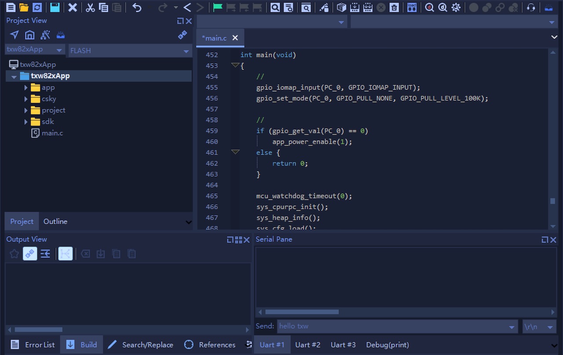This screenshot has height=355, width=563.
Task: Open the FLASH build configuration dropdown
Action: (x=130, y=51)
